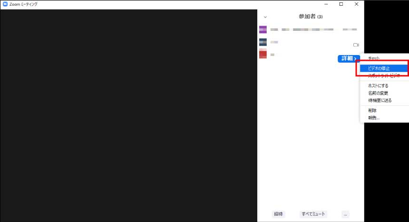Image resolution: width=409 pixels, height=222 pixels.
Task: Open the "..." more options button
Action: (346, 214)
